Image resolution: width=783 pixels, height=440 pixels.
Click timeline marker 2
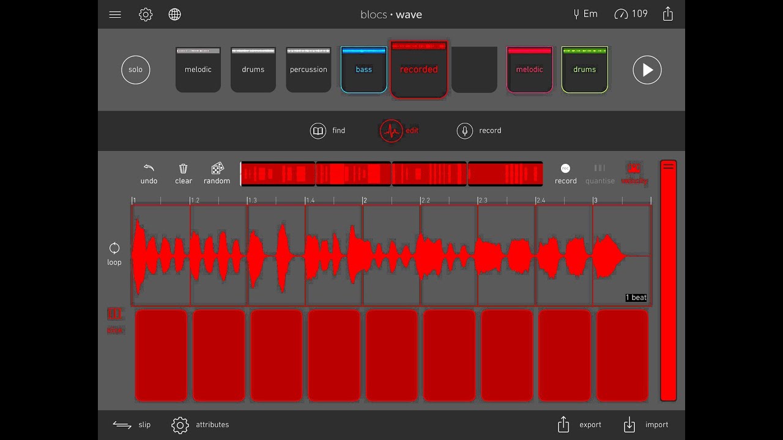click(365, 200)
